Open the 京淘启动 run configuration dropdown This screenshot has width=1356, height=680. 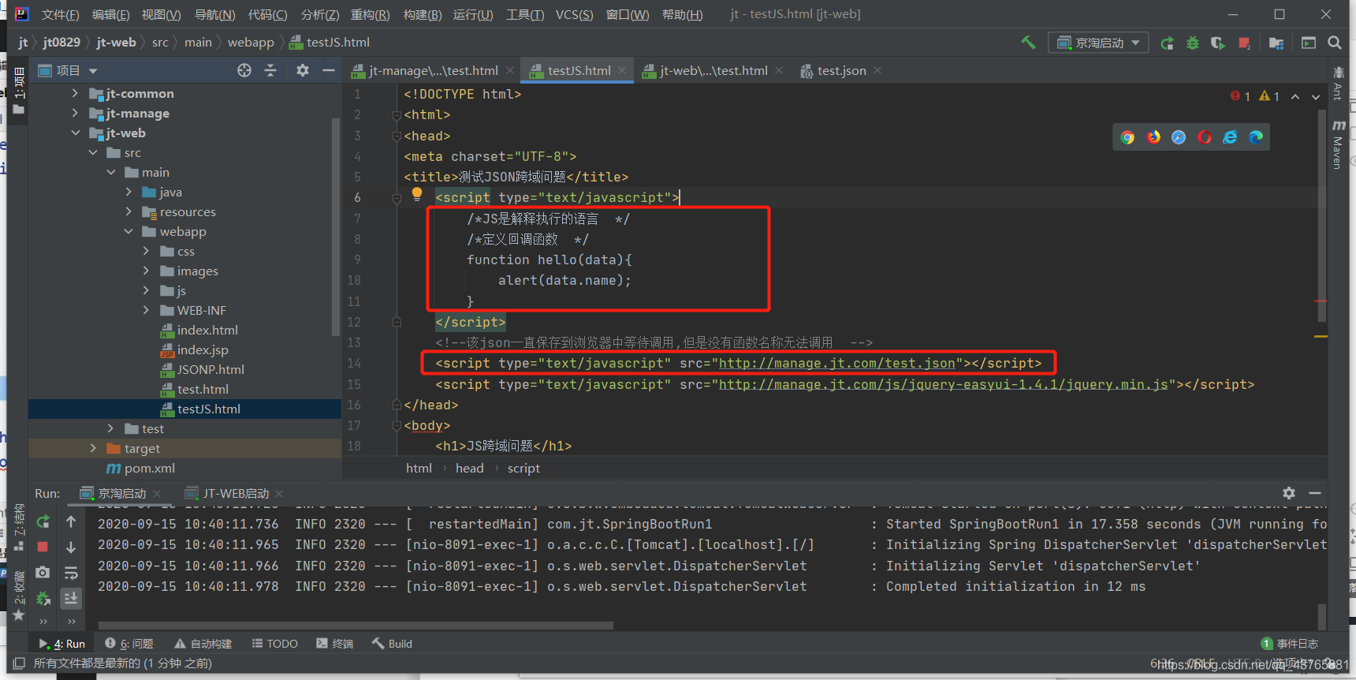pyautogui.click(x=1098, y=43)
